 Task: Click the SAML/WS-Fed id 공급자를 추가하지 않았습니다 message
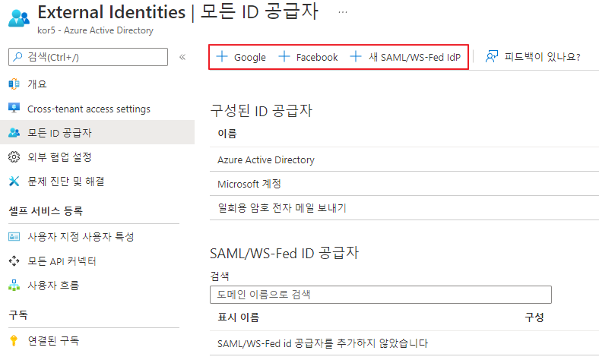(322, 343)
